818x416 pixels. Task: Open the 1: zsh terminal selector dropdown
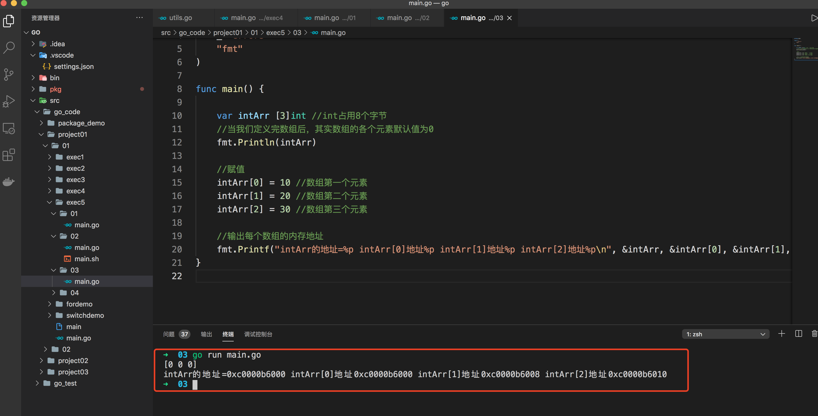coord(725,334)
